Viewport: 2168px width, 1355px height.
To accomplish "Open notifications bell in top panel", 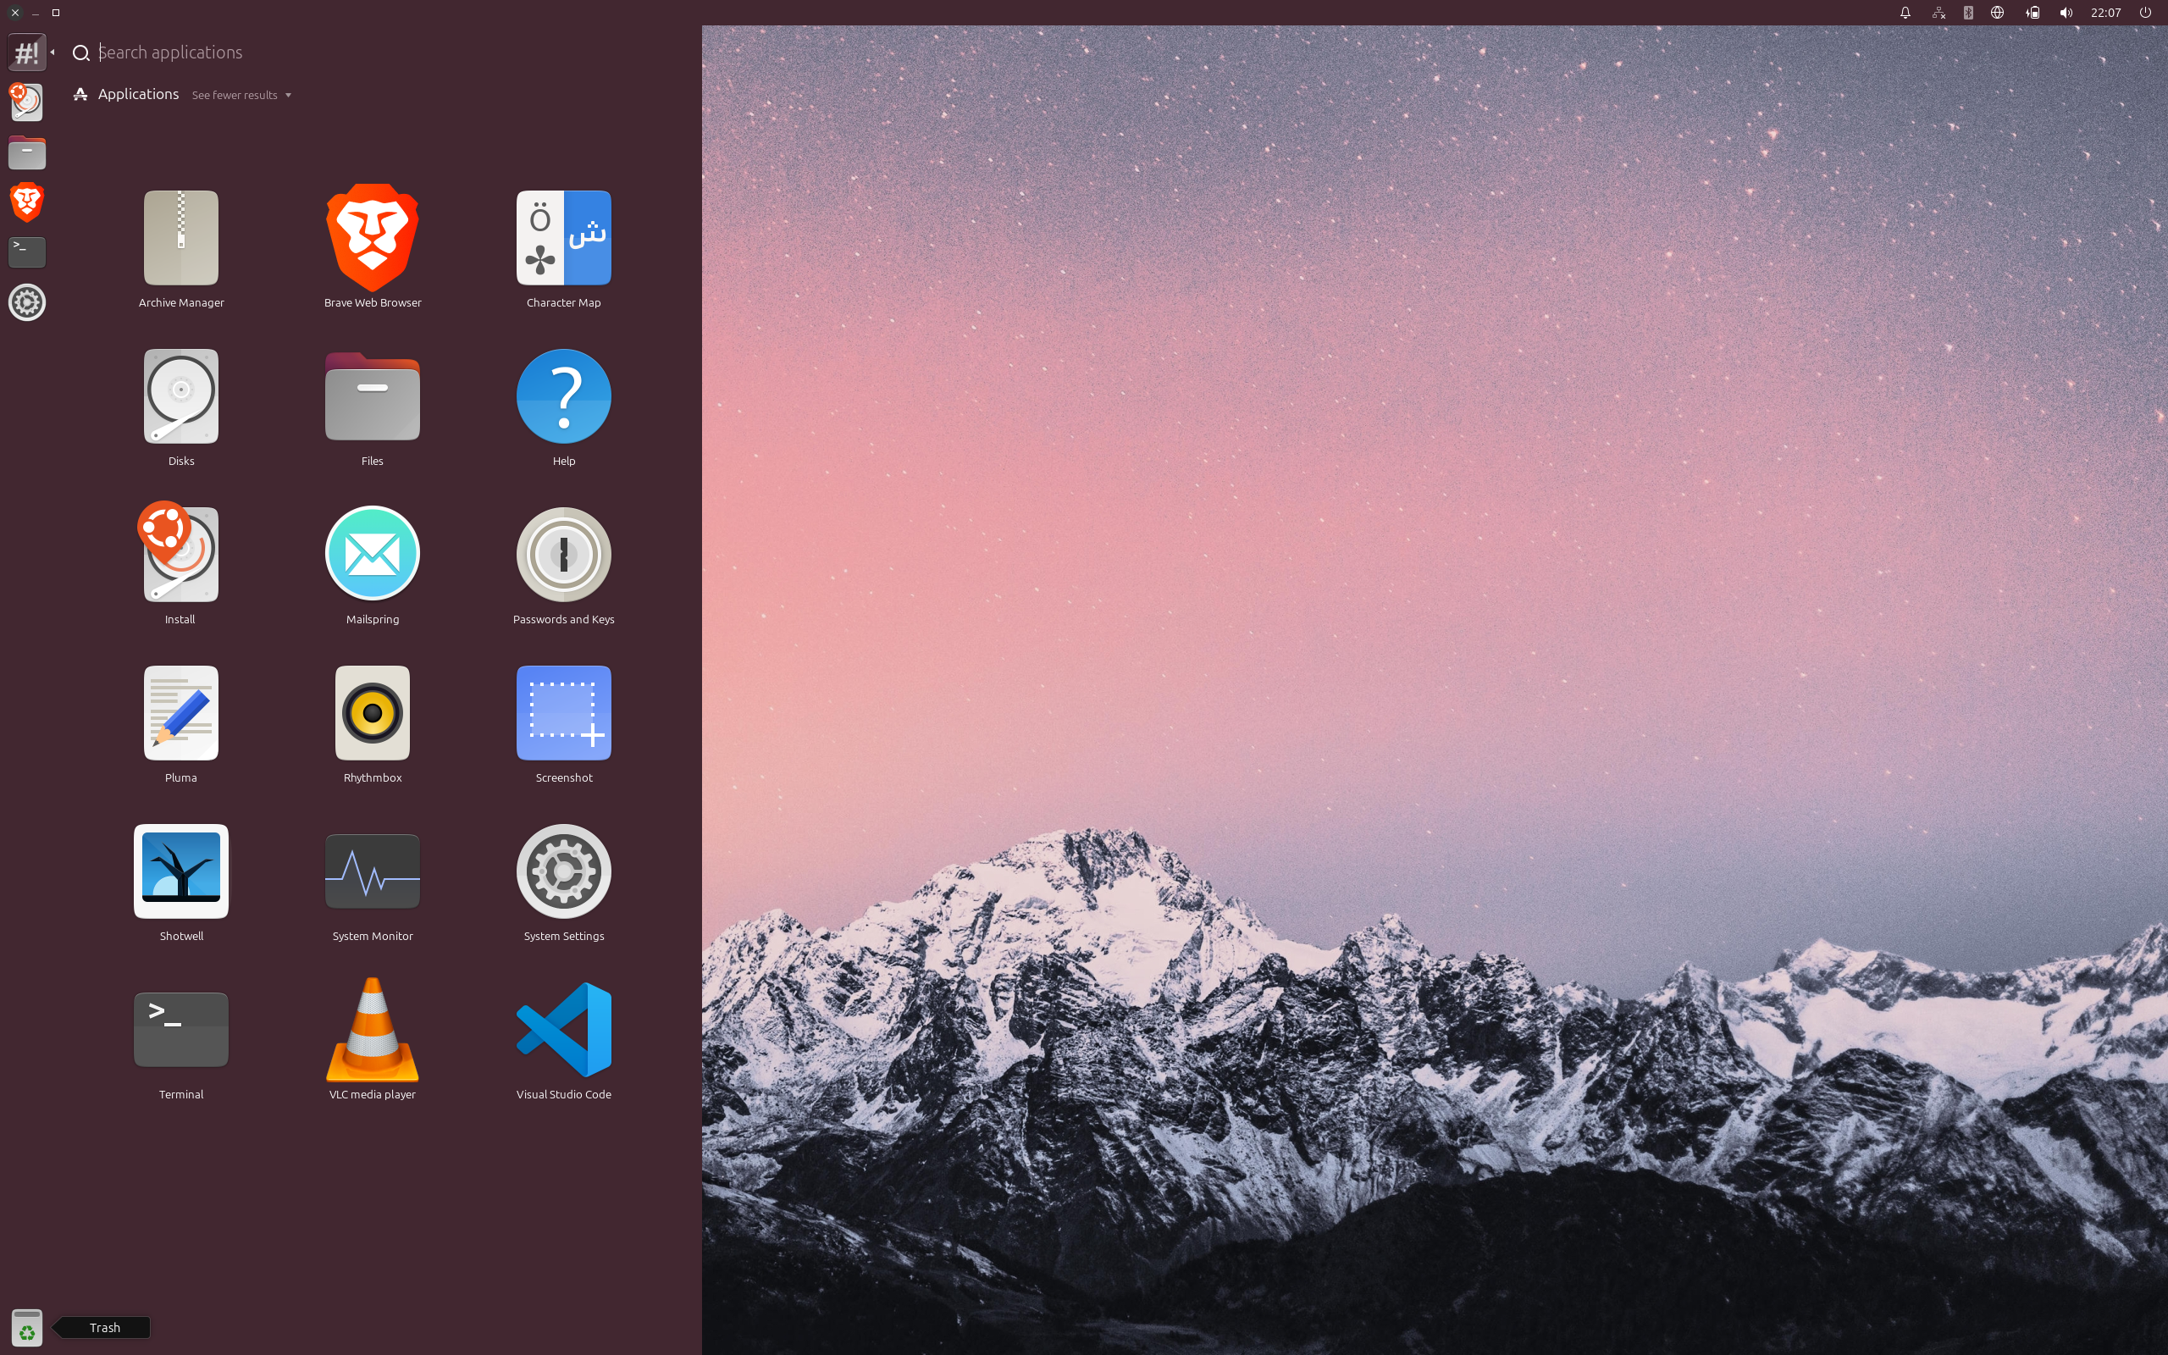I will click(x=1905, y=13).
